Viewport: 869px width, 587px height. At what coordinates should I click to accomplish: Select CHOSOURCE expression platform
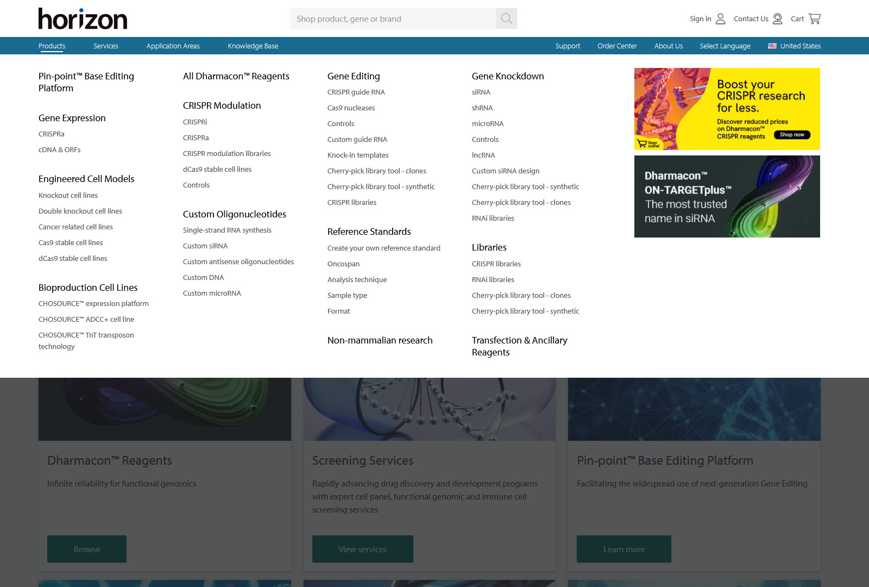(93, 304)
